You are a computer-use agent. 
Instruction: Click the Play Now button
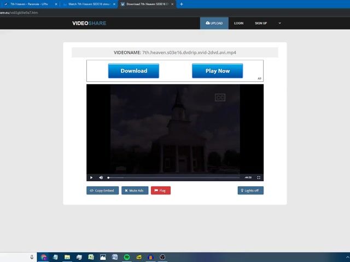click(218, 71)
